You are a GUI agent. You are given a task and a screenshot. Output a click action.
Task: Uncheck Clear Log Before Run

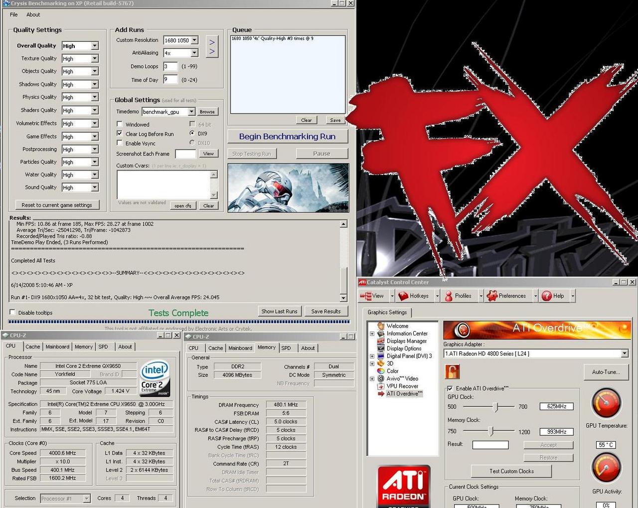coord(120,134)
